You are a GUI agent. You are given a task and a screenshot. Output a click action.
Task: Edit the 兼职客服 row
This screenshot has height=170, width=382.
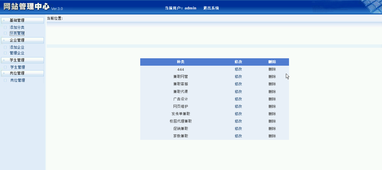point(238,84)
